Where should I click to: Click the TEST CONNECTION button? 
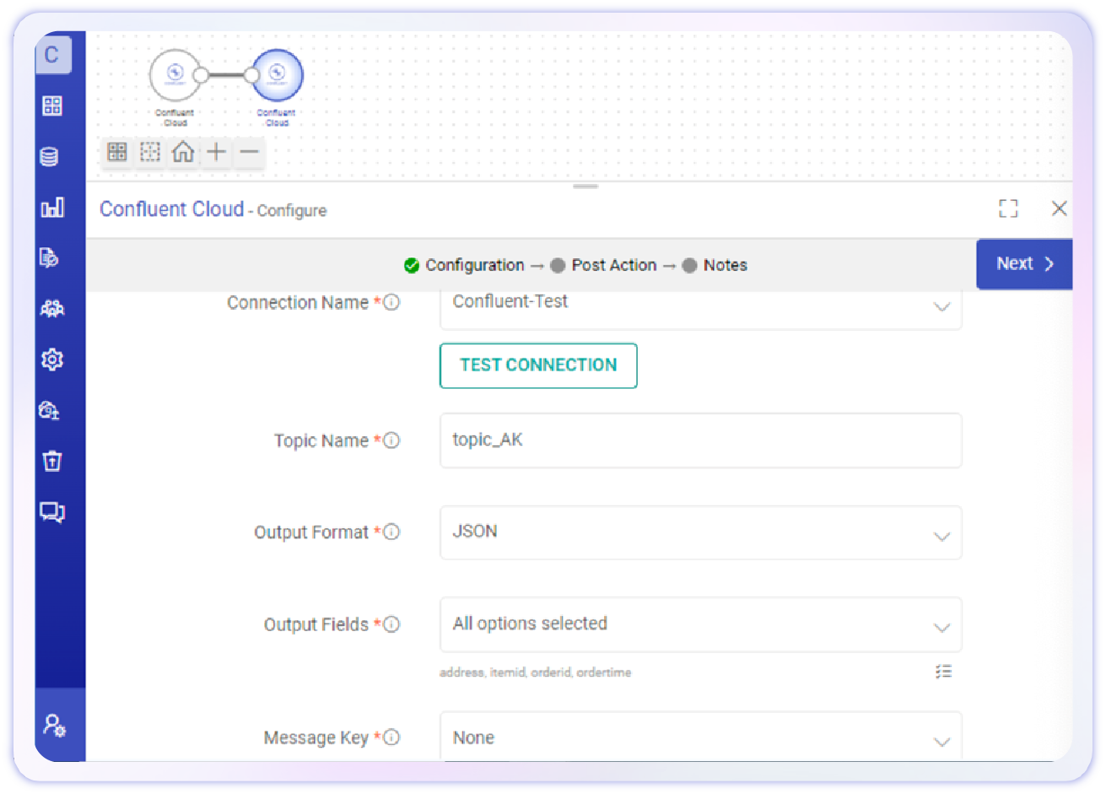(538, 365)
